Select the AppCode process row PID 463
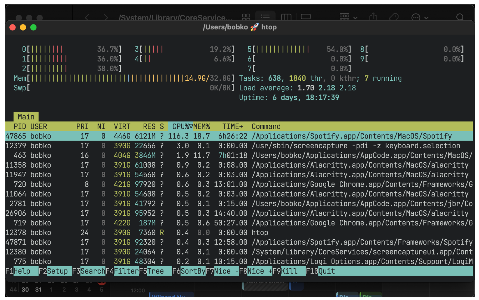Image resolution: width=479 pixels, height=300 pixels. 239,155
